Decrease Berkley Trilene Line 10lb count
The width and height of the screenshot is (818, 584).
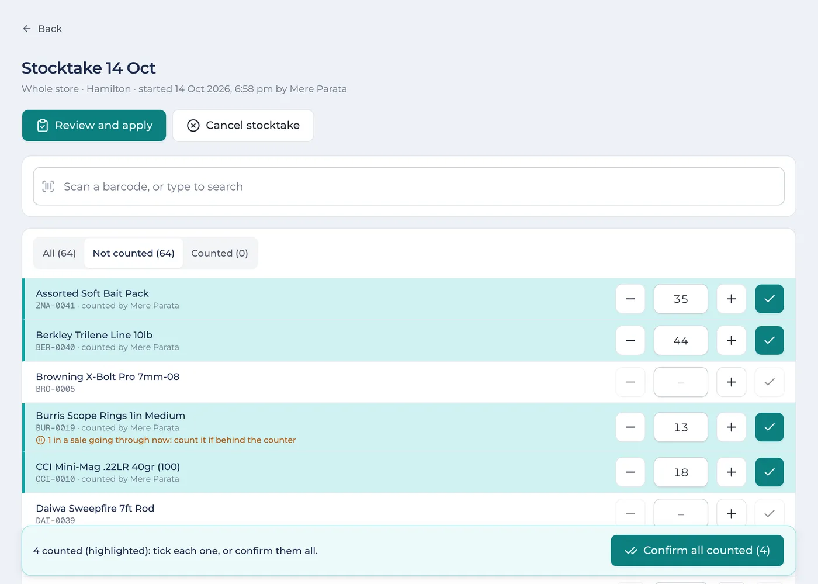(x=630, y=341)
